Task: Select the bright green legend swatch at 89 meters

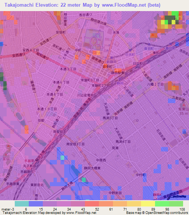Action: (162, 204)
